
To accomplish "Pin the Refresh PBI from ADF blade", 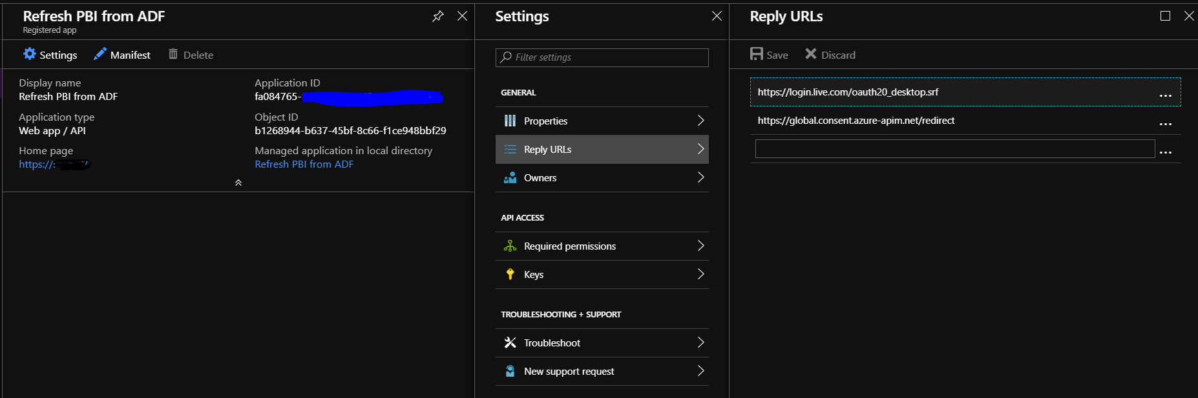I will point(438,16).
